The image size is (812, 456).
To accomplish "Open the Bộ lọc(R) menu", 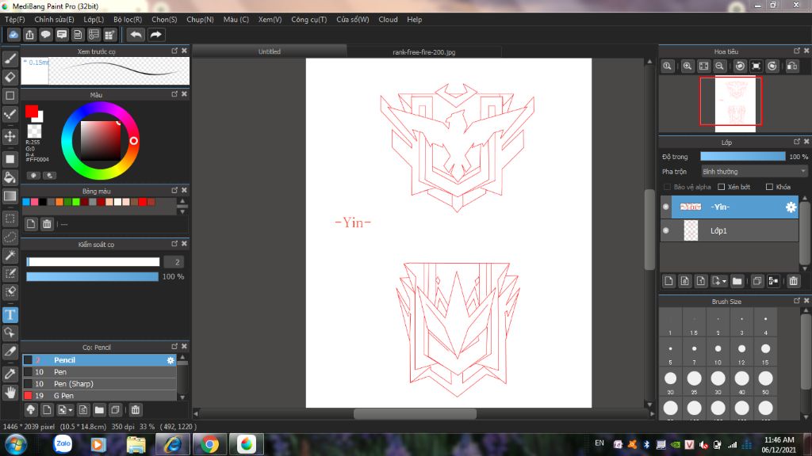I will coord(128,20).
